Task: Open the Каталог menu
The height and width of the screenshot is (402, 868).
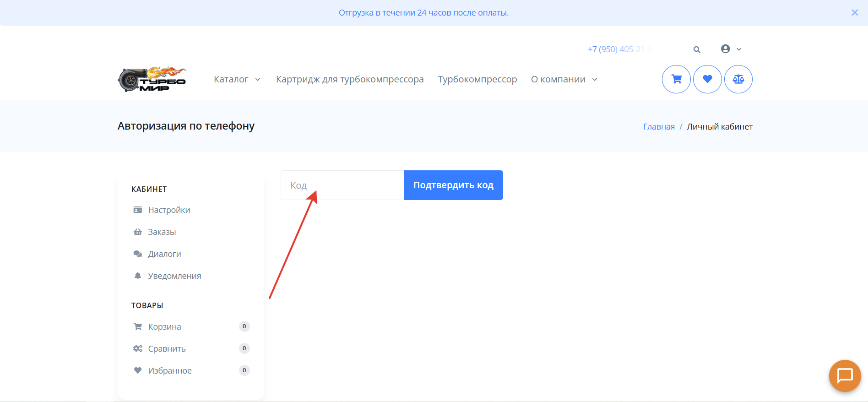Action: (231, 79)
